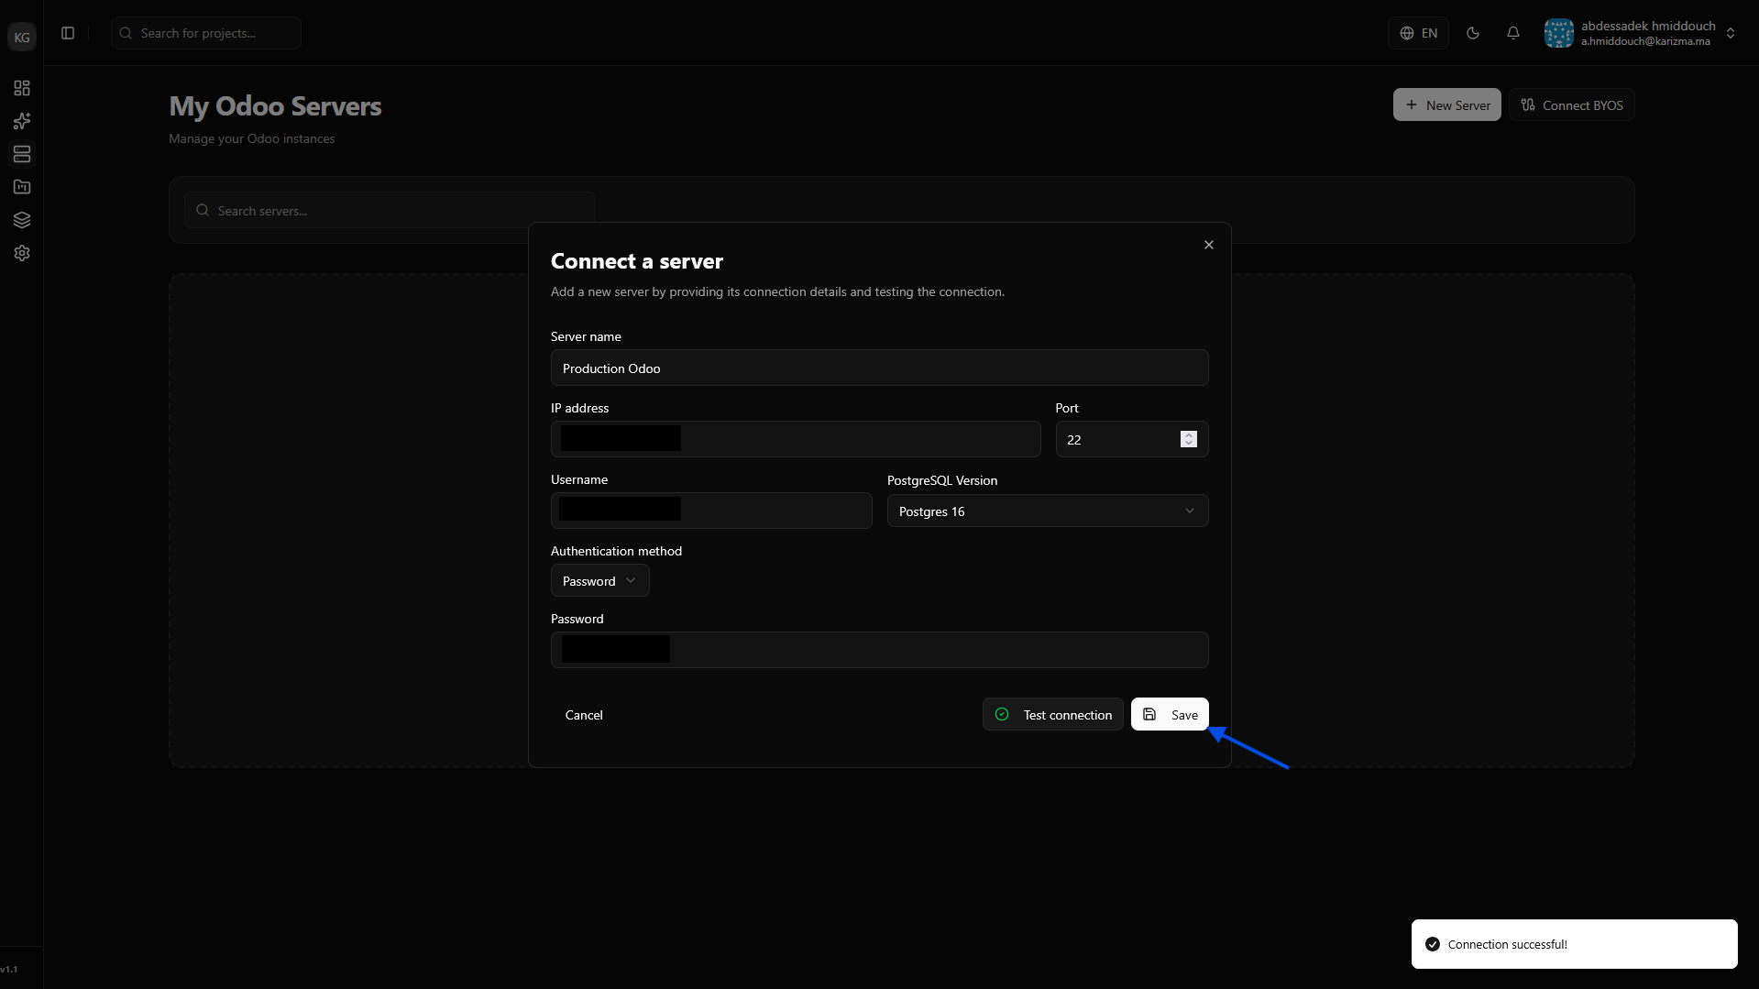This screenshot has height=989, width=1759.
Task: Click the KG workspace logo
Action: (22, 37)
